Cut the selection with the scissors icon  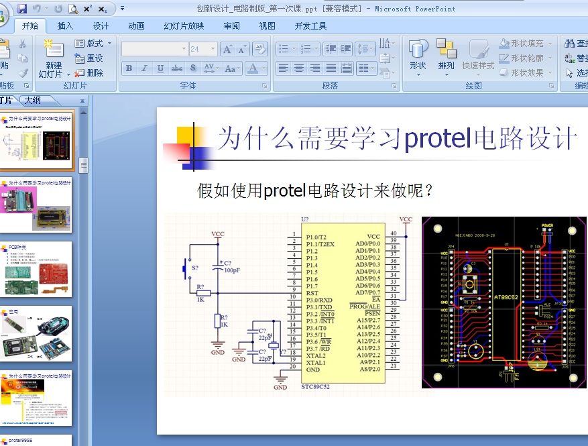[23, 44]
